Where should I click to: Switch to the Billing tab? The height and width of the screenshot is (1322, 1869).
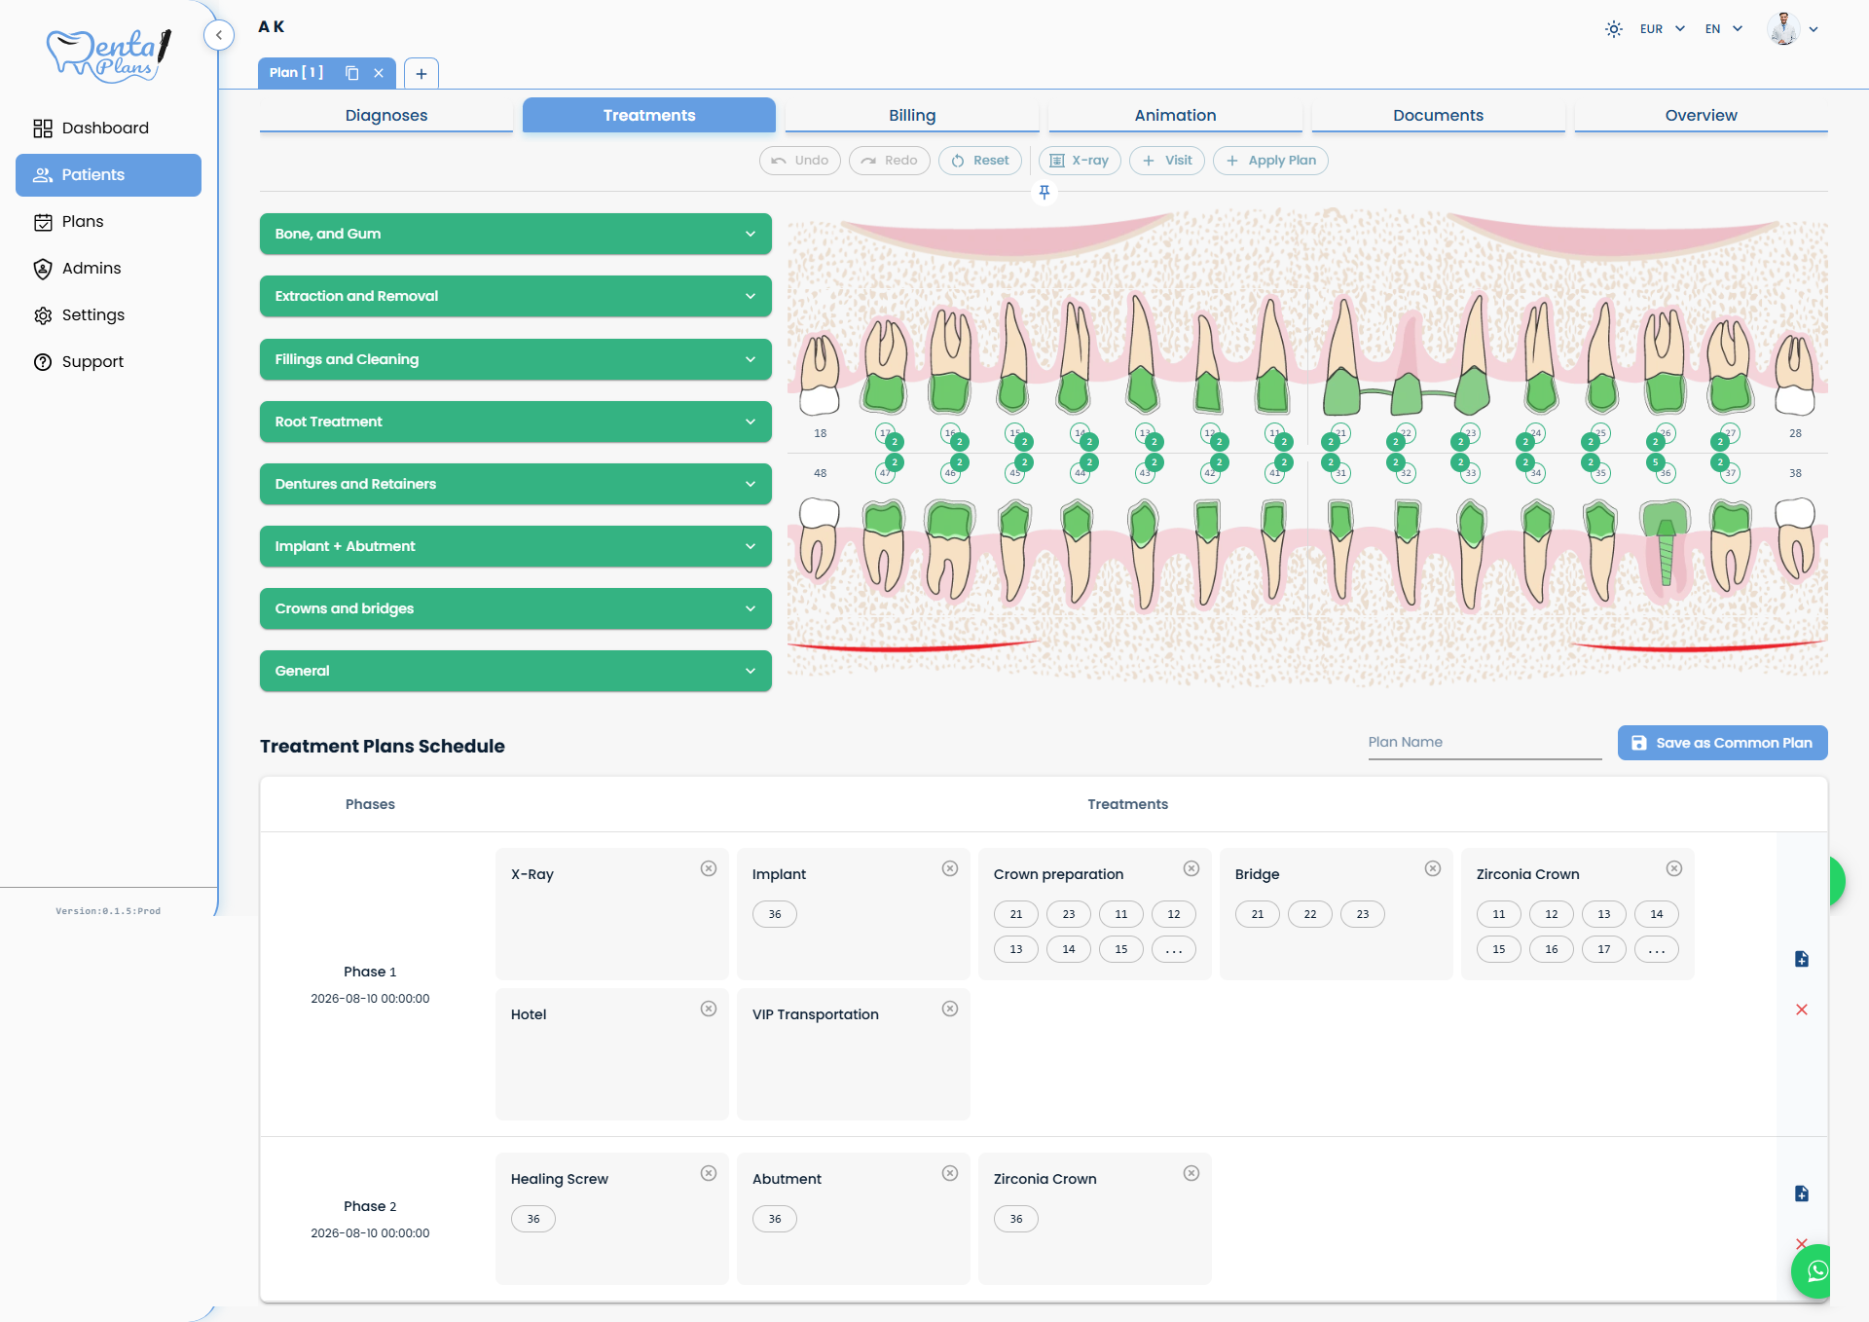(912, 115)
